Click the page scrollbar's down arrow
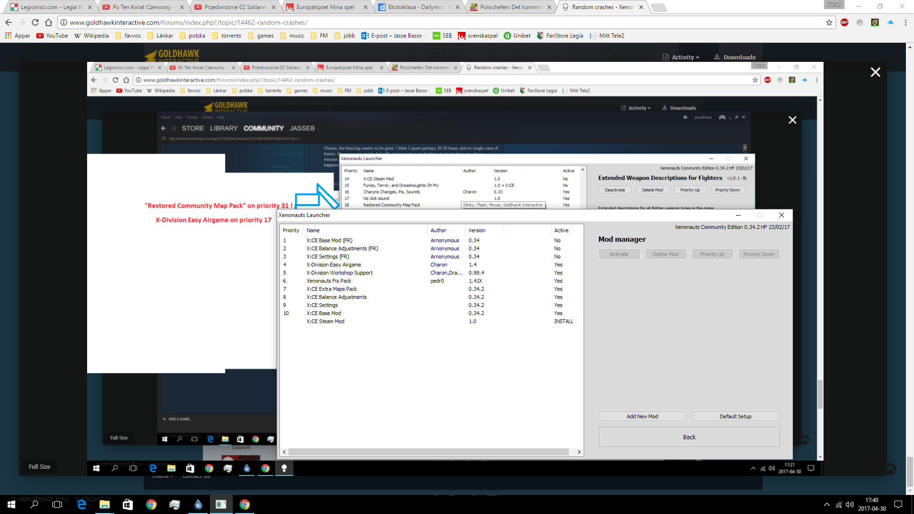The image size is (914, 514). [x=910, y=491]
